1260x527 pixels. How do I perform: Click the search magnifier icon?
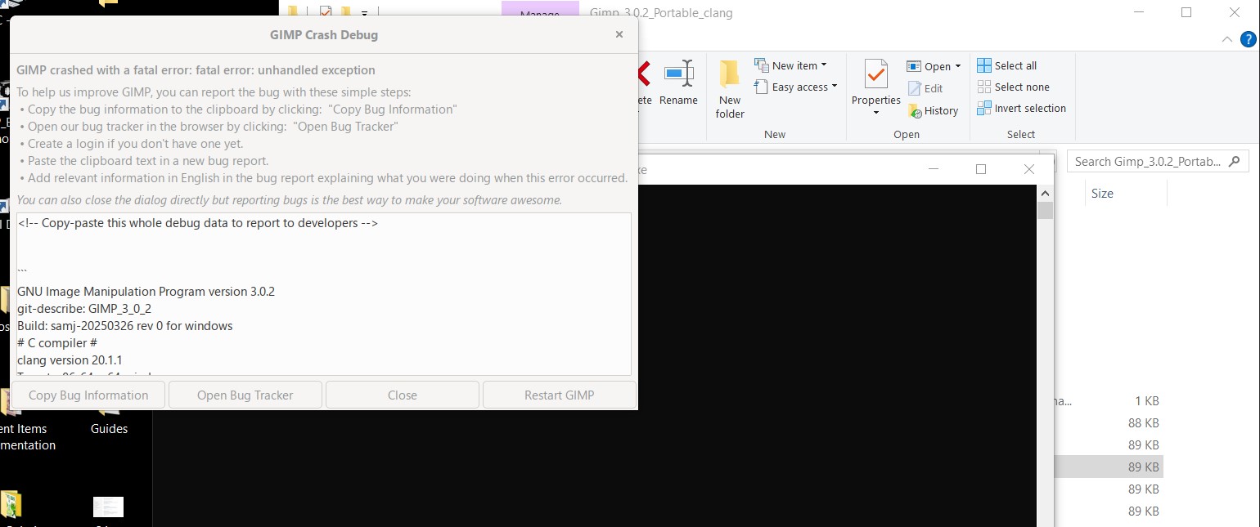click(x=1235, y=161)
